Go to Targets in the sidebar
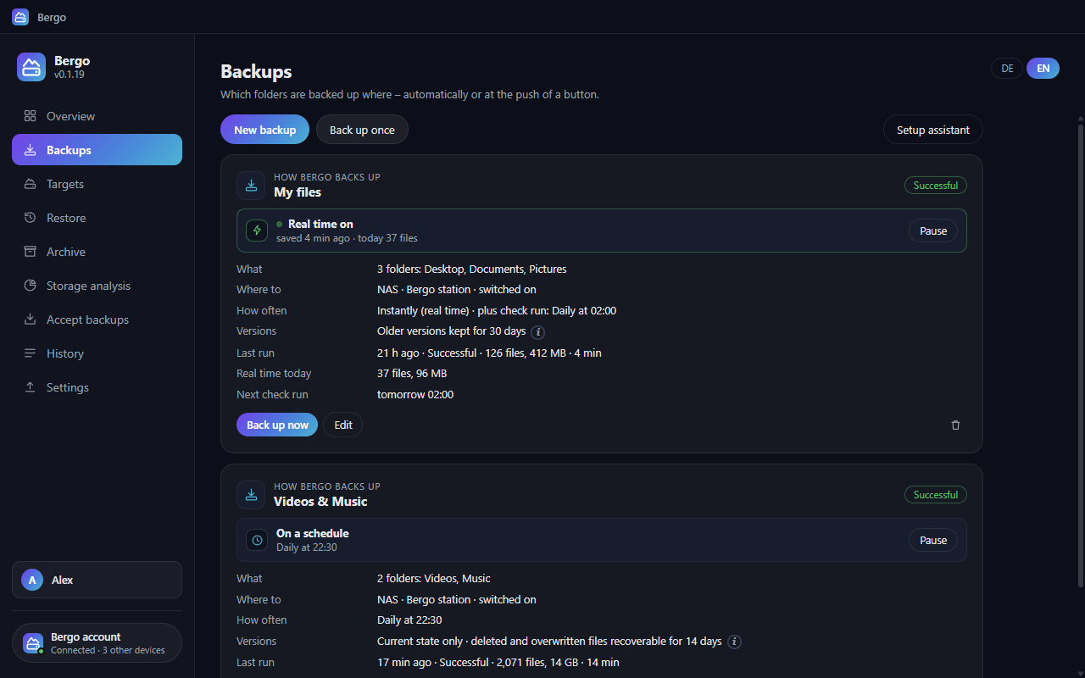 [97, 184]
